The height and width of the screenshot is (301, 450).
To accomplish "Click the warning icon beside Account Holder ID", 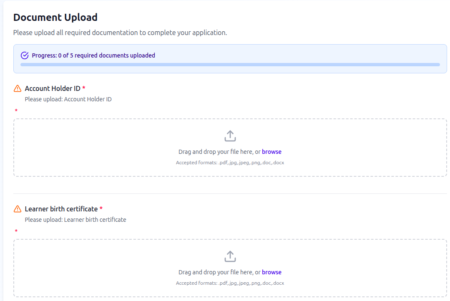I will 18,88.
